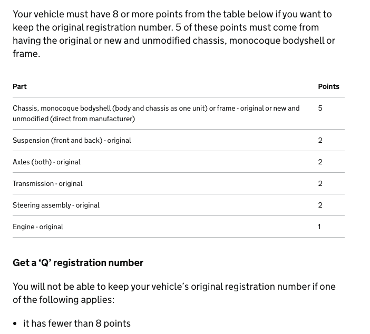Click the points value 5 for chassis
Image resolution: width=370 pixels, height=334 pixels.
[320, 109]
